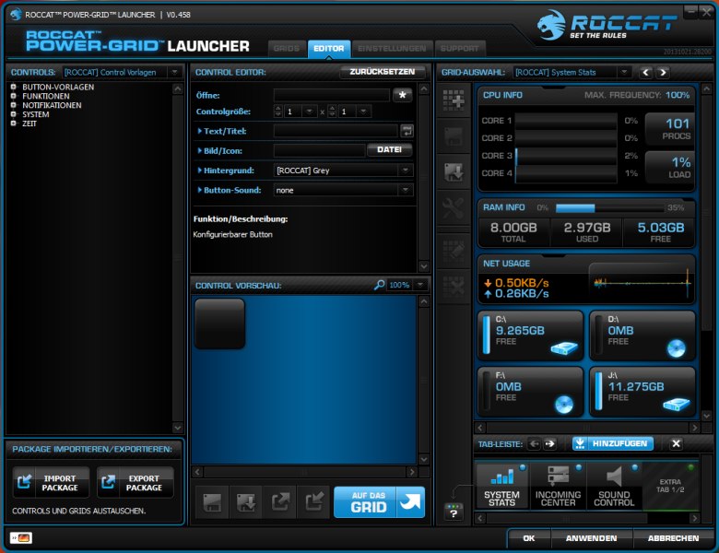
Task: Select the SOUND CONTROL grid tab
Action: (614, 486)
